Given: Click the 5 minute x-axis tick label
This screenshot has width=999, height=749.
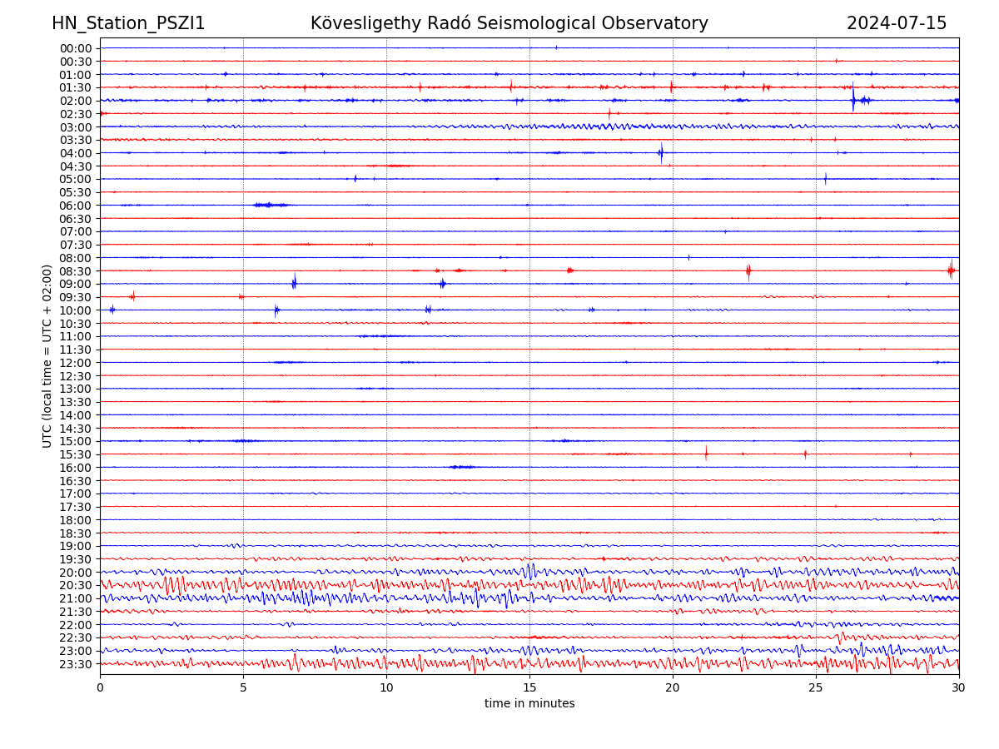Looking at the screenshot, I should (243, 687).
